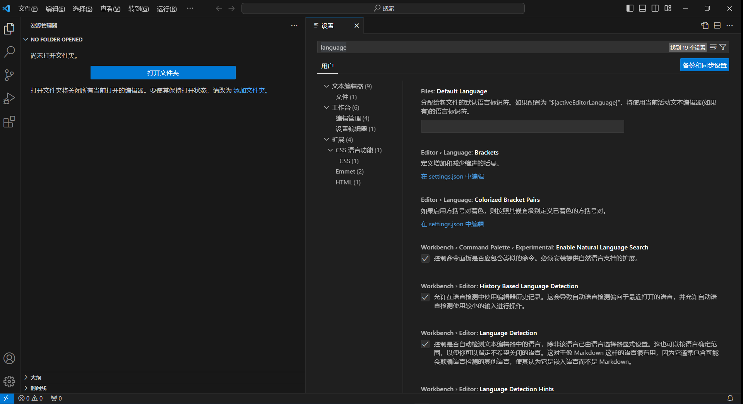This screenshot has width=743, height=404.
Task: Click the 打开文件夹 button
Action: tap(163, 73)
